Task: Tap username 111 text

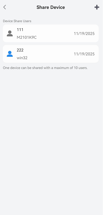Action: pyautogui.click(x=20, y=30)
